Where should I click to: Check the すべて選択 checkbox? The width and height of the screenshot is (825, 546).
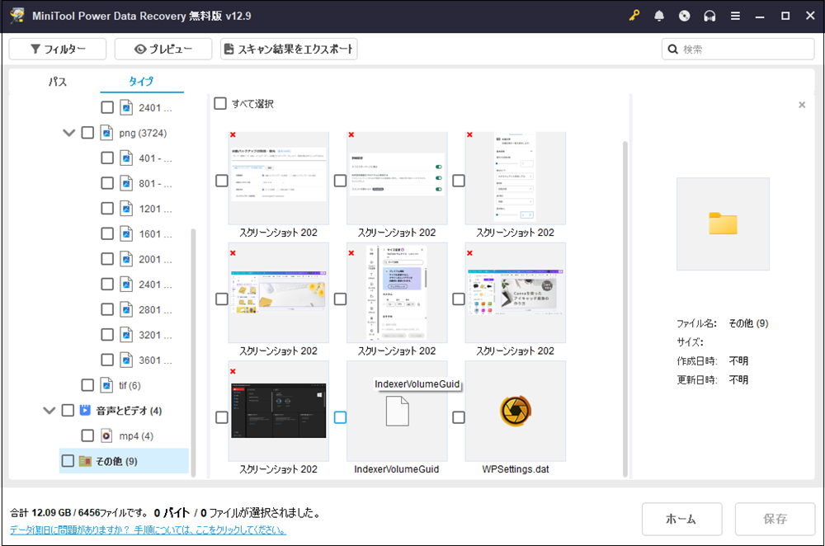(220, 104)
